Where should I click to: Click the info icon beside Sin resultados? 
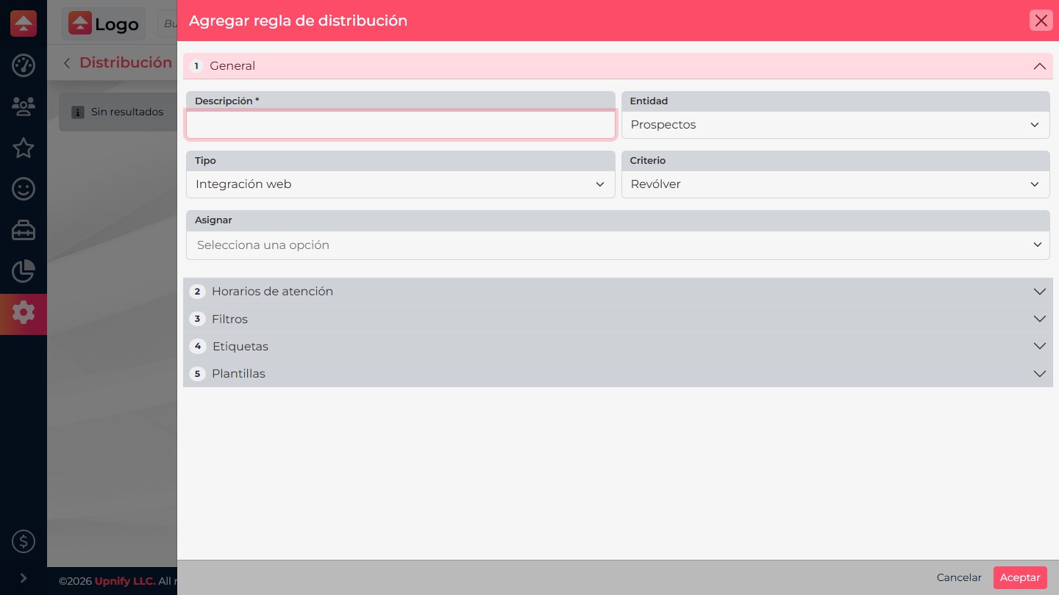(78, 112)
